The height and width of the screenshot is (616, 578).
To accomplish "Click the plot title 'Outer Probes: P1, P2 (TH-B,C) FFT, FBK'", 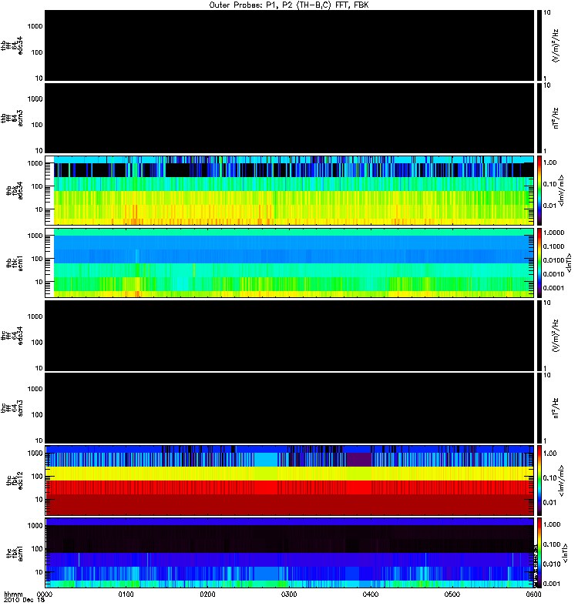I will 288,5.
